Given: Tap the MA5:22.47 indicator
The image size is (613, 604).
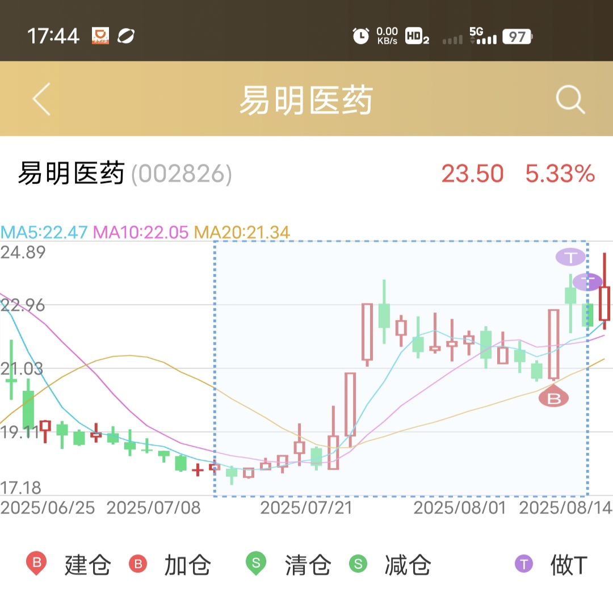Looking at the screenshot, I should click(44, 232).
